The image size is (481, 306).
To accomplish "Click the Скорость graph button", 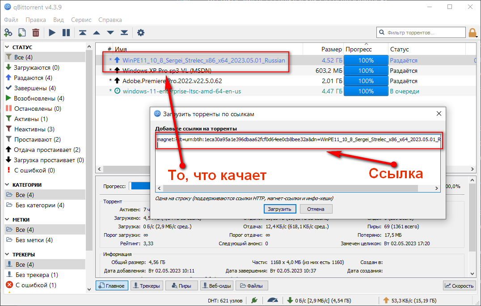I will (x=459, y=286).
